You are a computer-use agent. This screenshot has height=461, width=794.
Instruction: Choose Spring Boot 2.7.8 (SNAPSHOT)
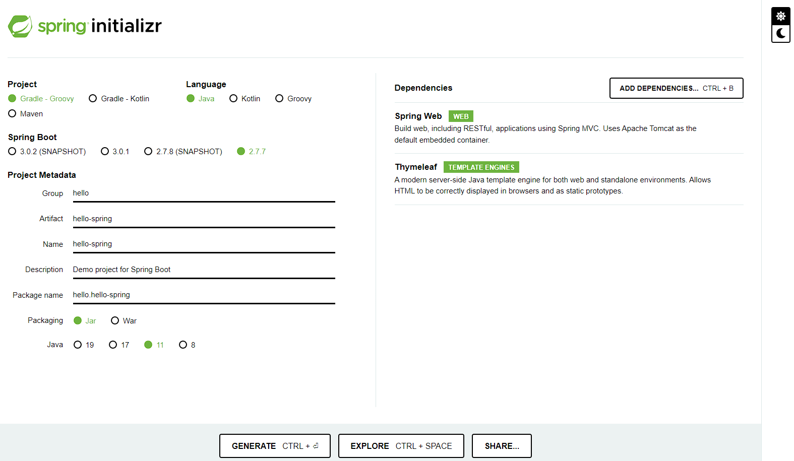click(x=183, y=152)
